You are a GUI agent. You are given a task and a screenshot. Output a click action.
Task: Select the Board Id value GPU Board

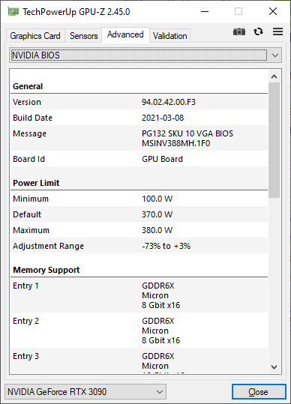pos(162,159)
